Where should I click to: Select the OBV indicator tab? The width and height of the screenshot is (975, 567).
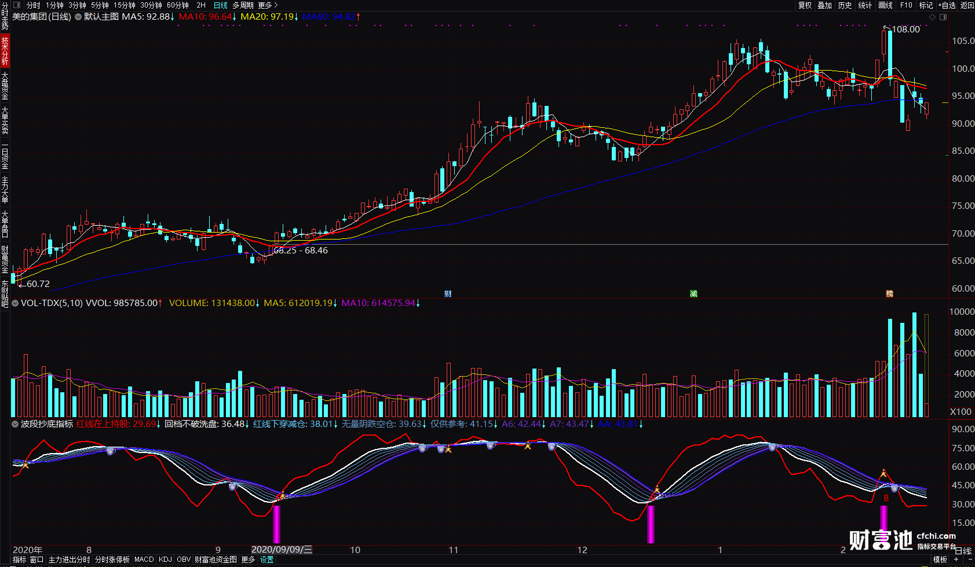click(x=184, y=560)
